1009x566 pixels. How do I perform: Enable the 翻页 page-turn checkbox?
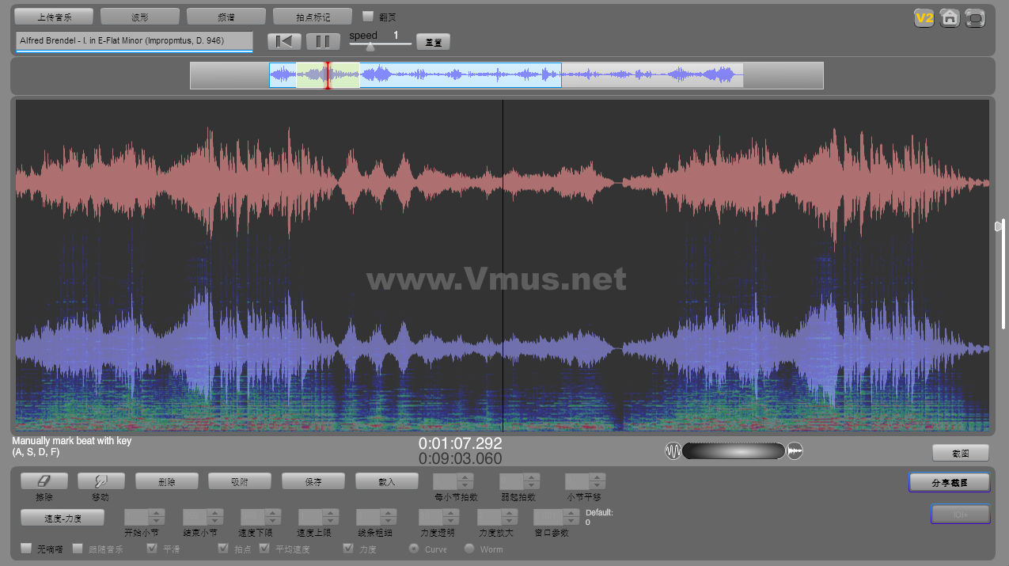tap(368, 16)
